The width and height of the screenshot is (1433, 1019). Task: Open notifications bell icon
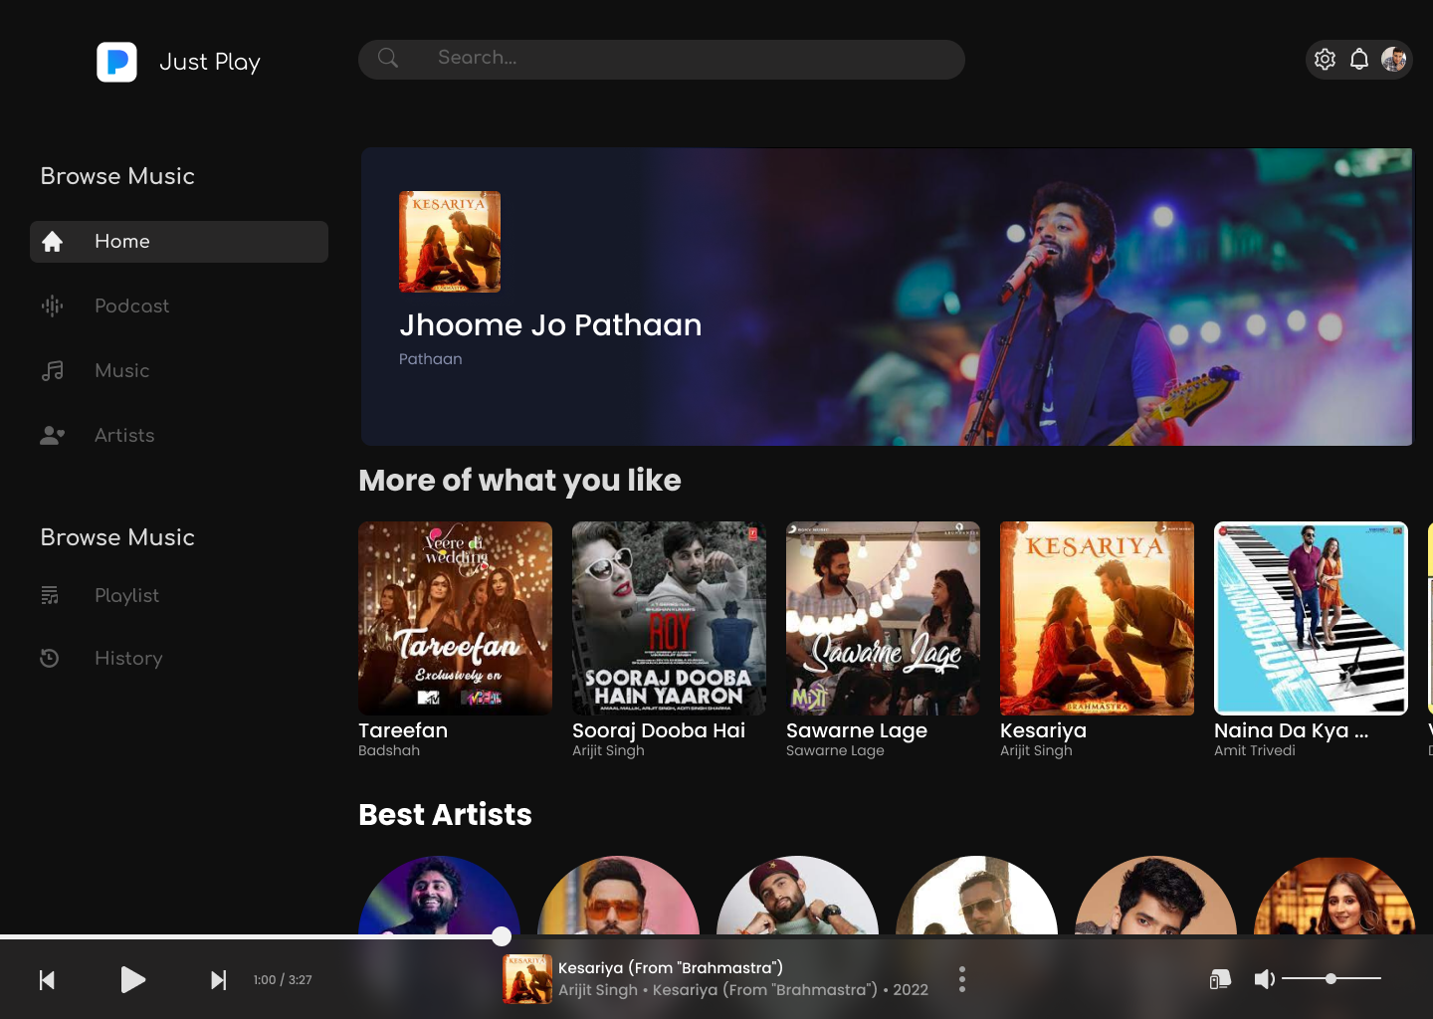(x=1359, y=60)
